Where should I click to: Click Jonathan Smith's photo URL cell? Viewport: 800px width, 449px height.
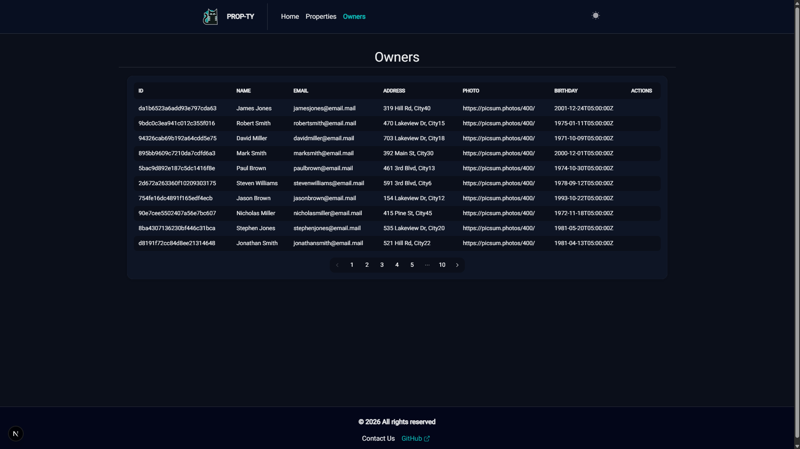pyautogui.click(x=499, y=243)
